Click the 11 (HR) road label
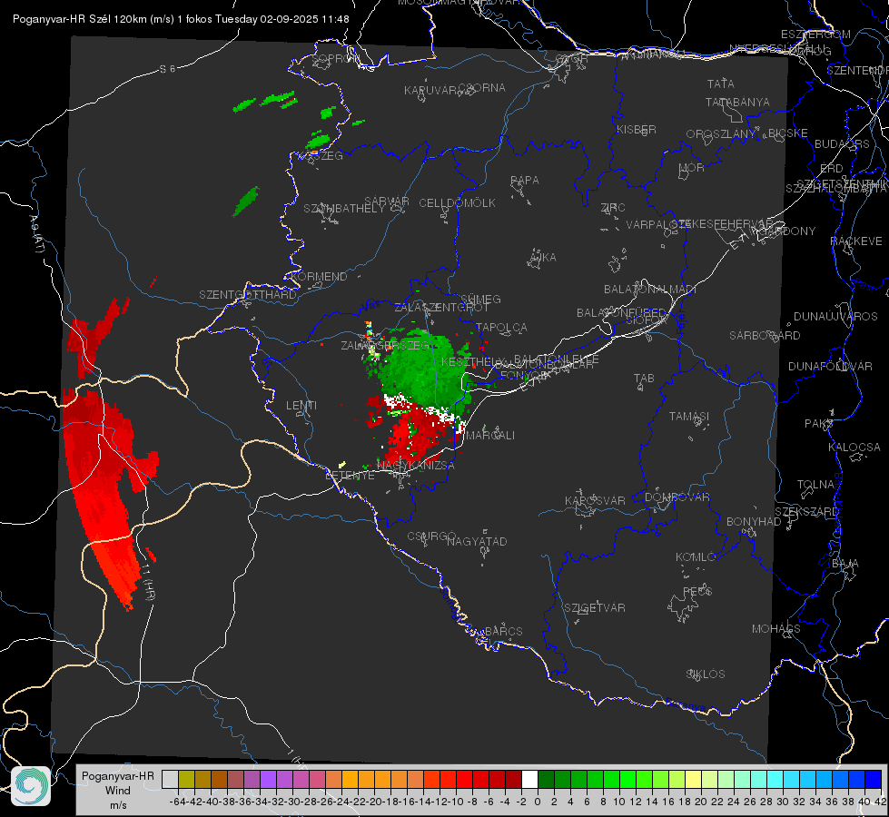 click(148, 582)
